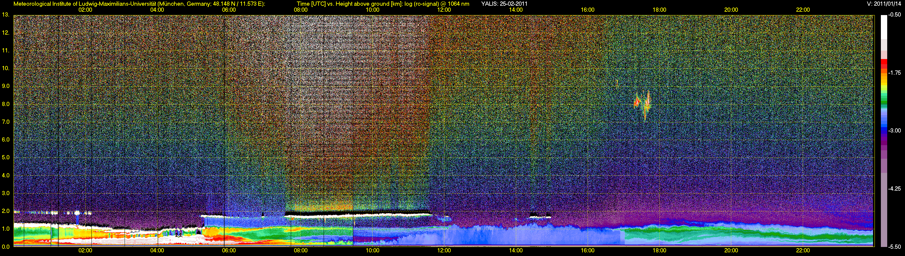Image resolution: width=905 pixels, height=256 pixels.
Task: Click the height label '3.0' on axis
Action: 6,193
